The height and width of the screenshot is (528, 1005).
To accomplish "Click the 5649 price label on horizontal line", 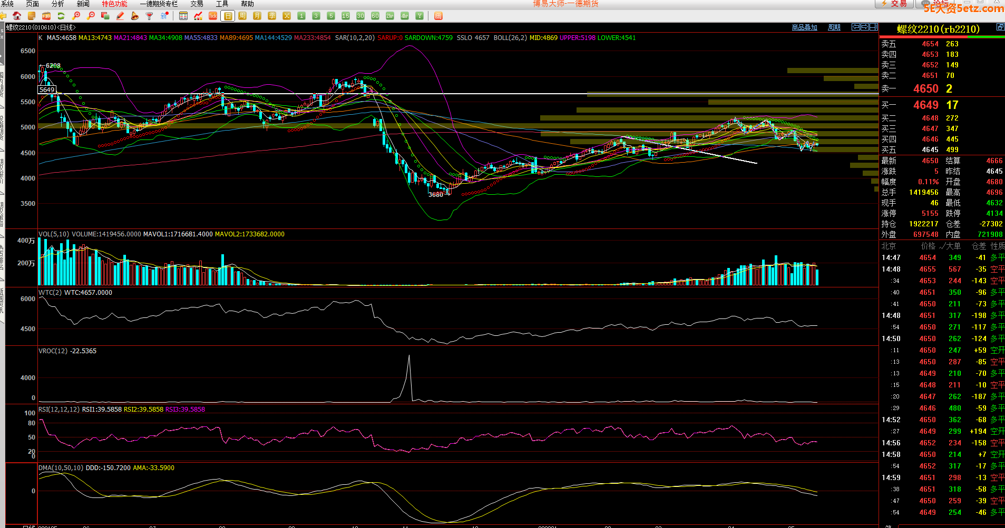I will [x=47, y=89].
